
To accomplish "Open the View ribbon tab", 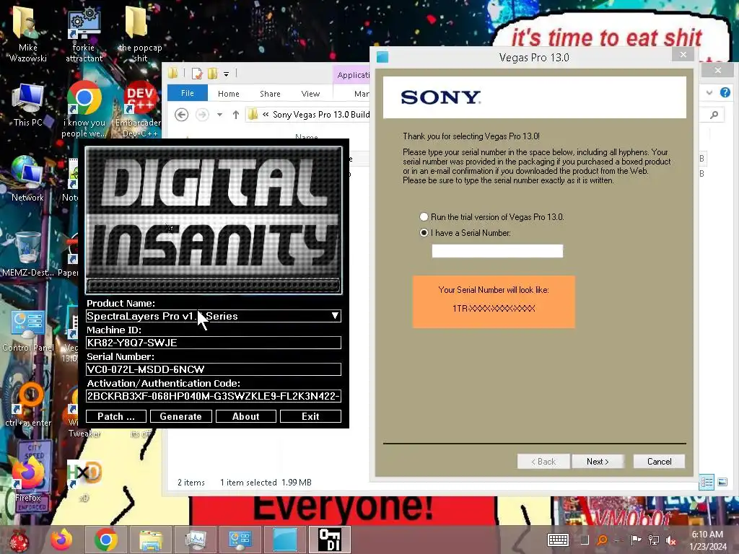I will click(x=310, y=94).
